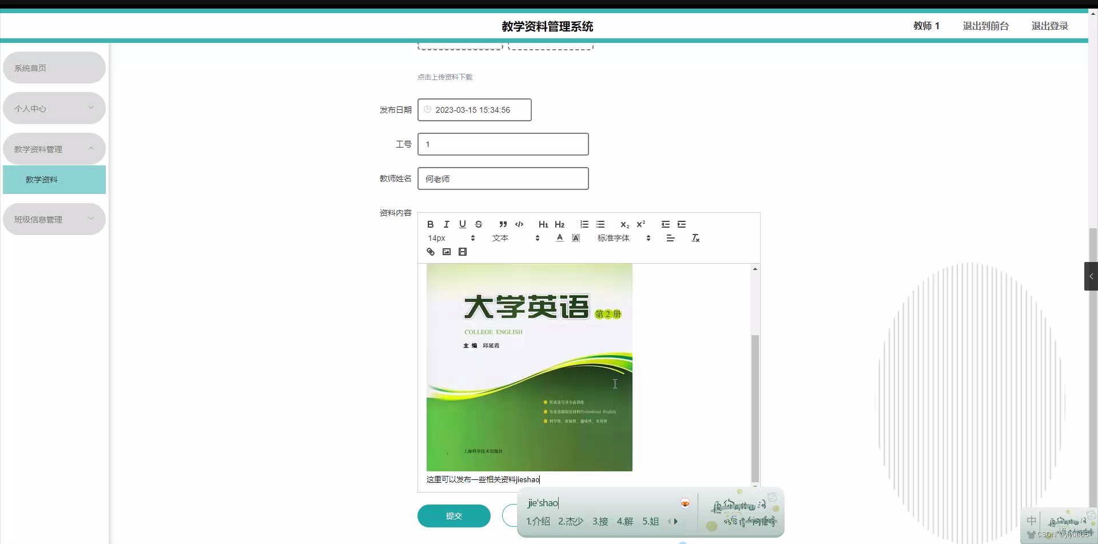Insert a hyperlink into the content

[x=431, y=252]
